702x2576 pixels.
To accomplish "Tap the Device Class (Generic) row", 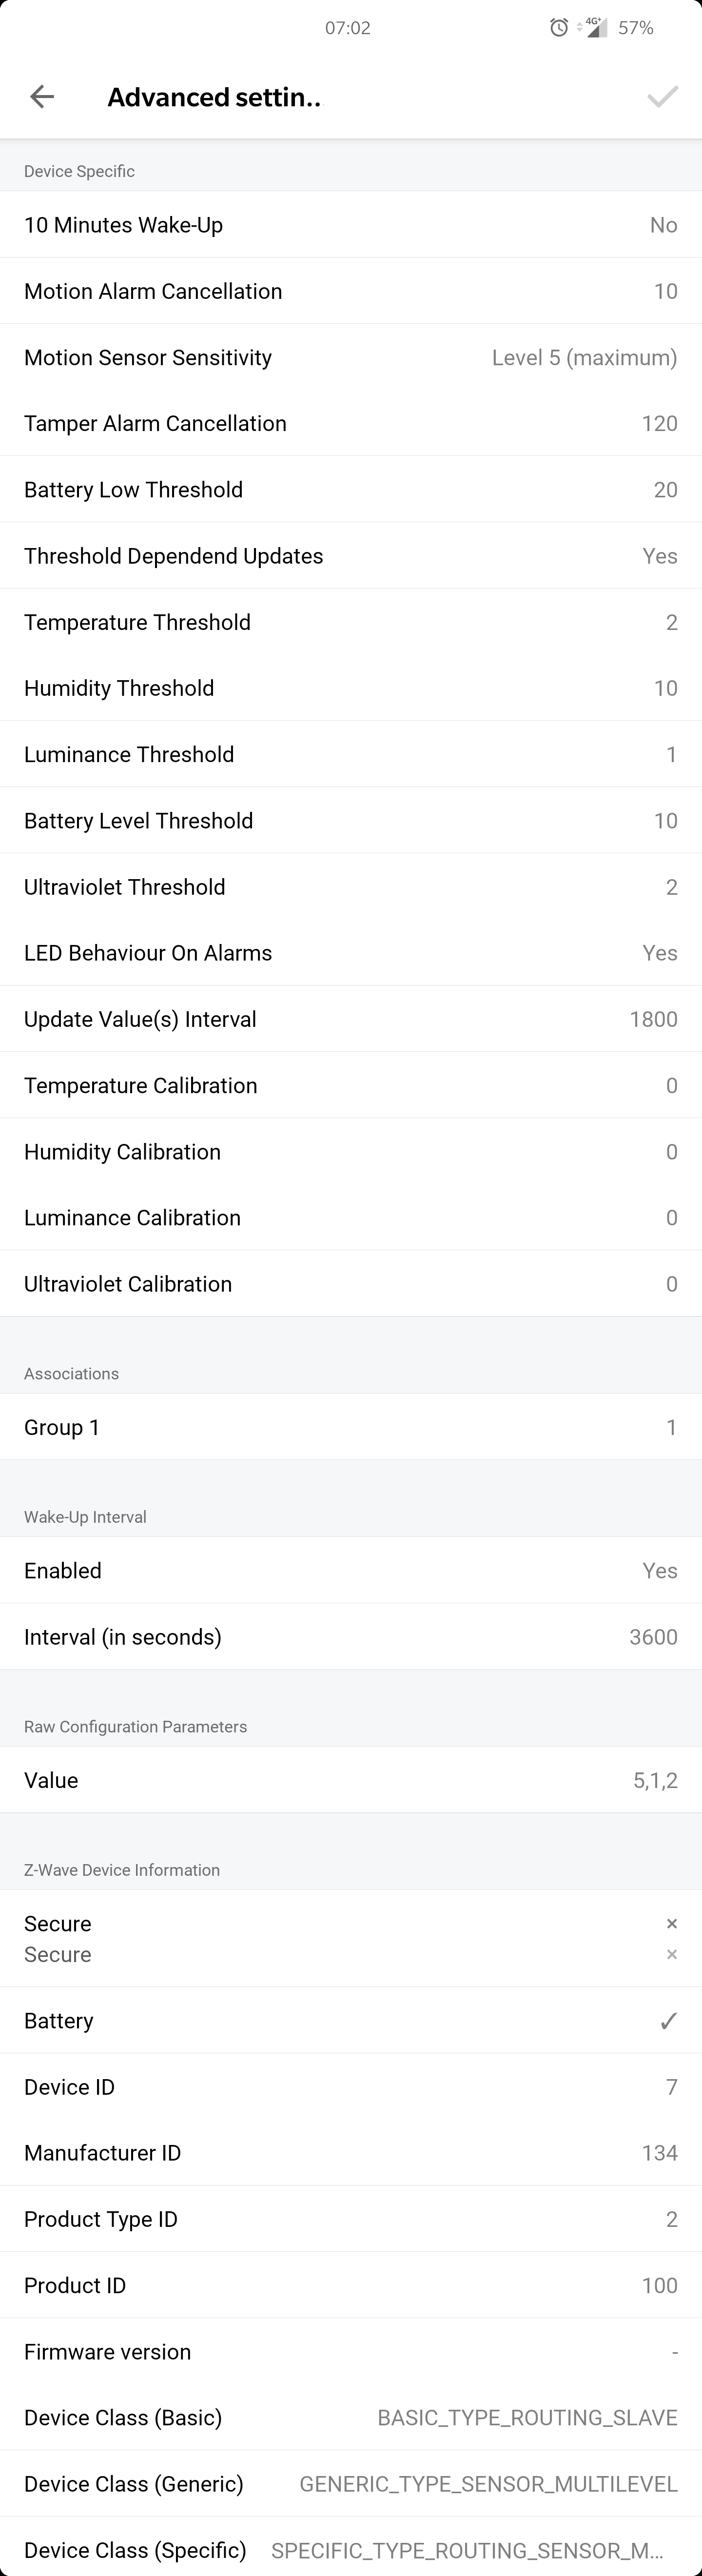I will [351, 2484].
